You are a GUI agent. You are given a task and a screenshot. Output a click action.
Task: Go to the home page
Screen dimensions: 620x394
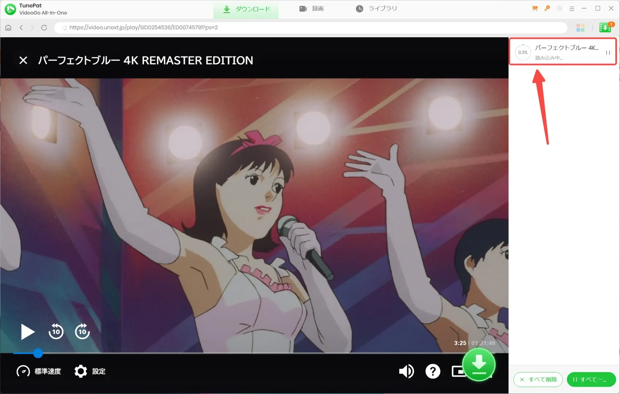(x=8, y=28)
